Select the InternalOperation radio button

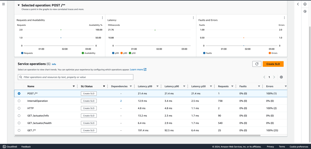[x=19, y=101]
